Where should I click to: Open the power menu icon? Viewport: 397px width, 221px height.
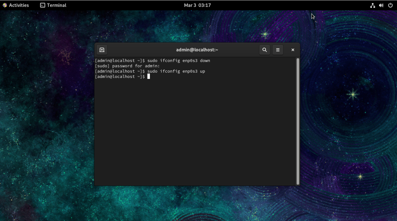point(390,5)
